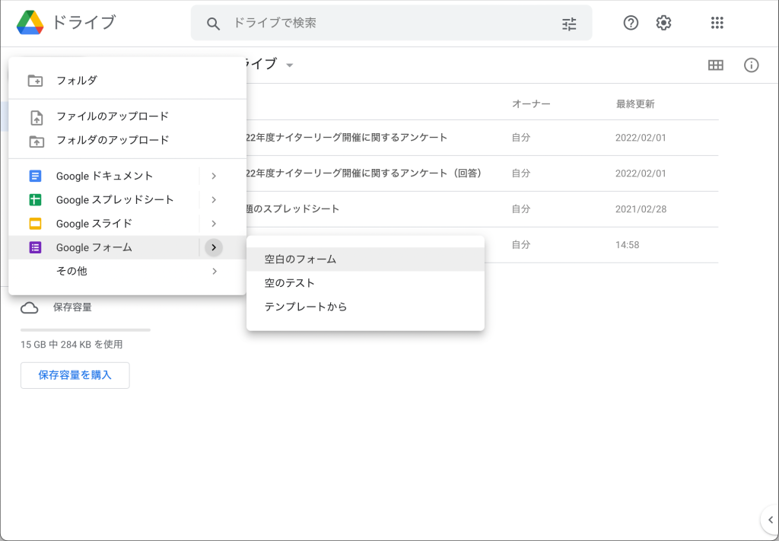Switch to grid layout view icon
The width and height of the screenshot is (779, 541).
(x=715, y=65)
